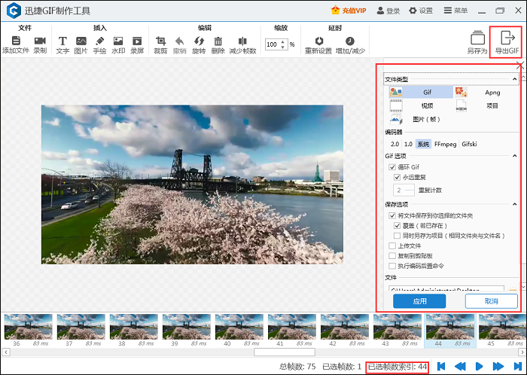The height and width of the screenshot is (375, 527).
Task: Select the 文字 text insert tool
Action: tap(62, 41)
